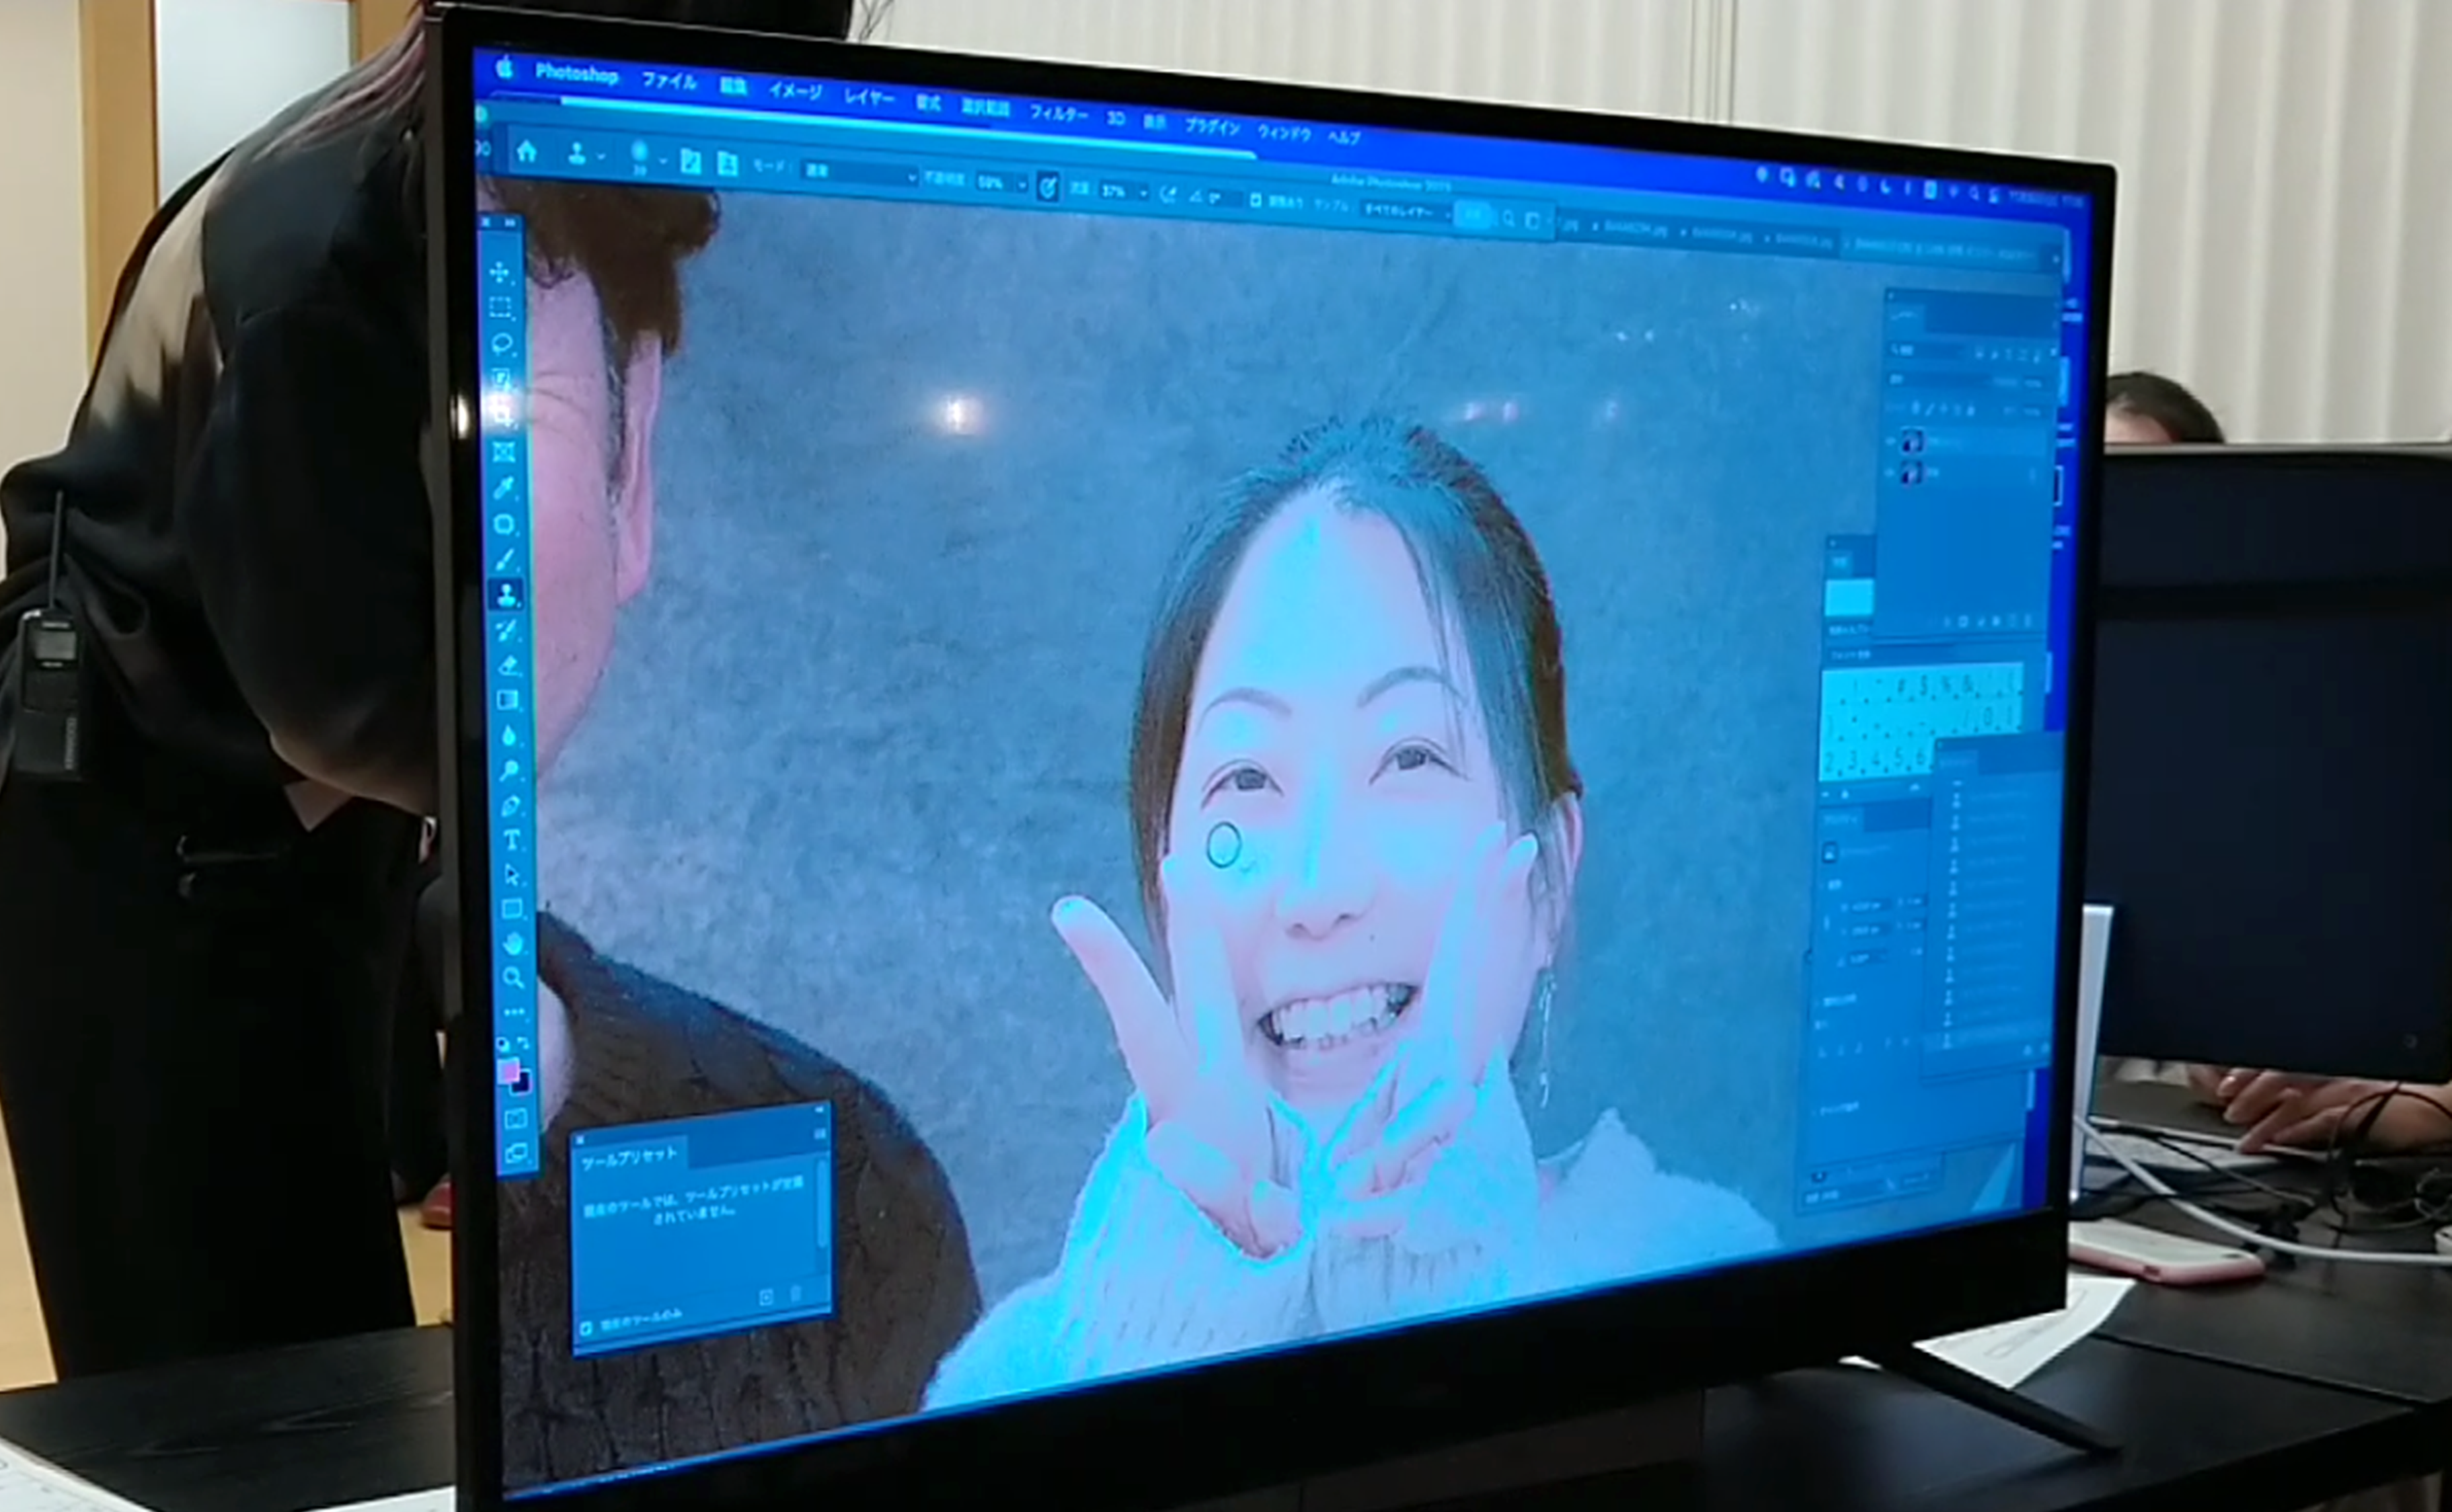
Task: Hide the second layer via eye icon
Action: (1890, 473)
